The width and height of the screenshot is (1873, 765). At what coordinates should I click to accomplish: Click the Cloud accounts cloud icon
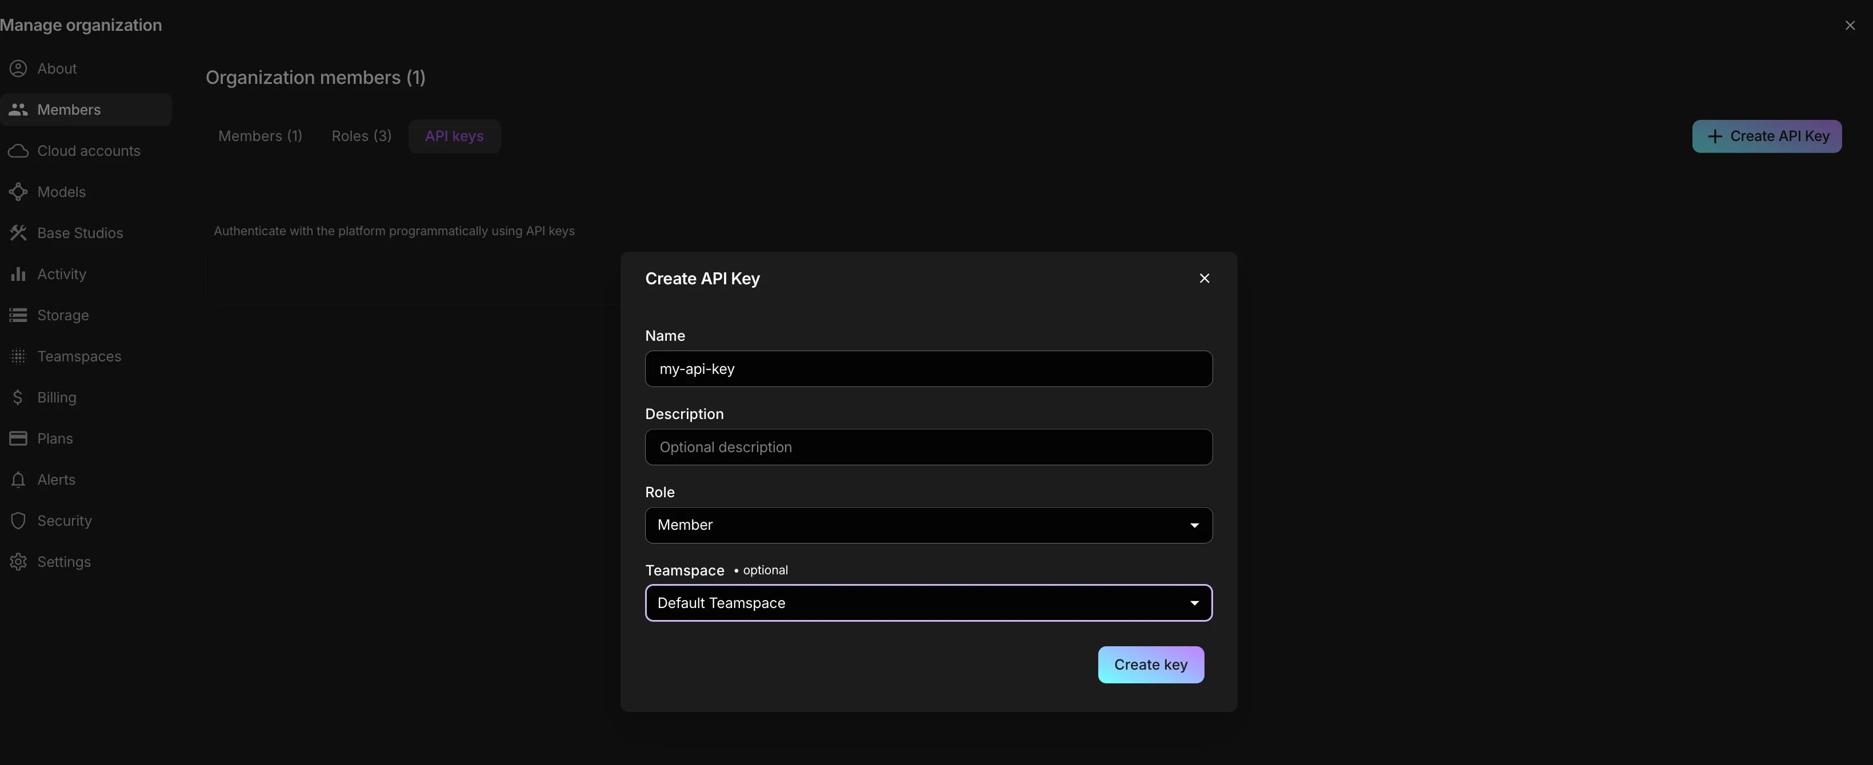point(18,151)
